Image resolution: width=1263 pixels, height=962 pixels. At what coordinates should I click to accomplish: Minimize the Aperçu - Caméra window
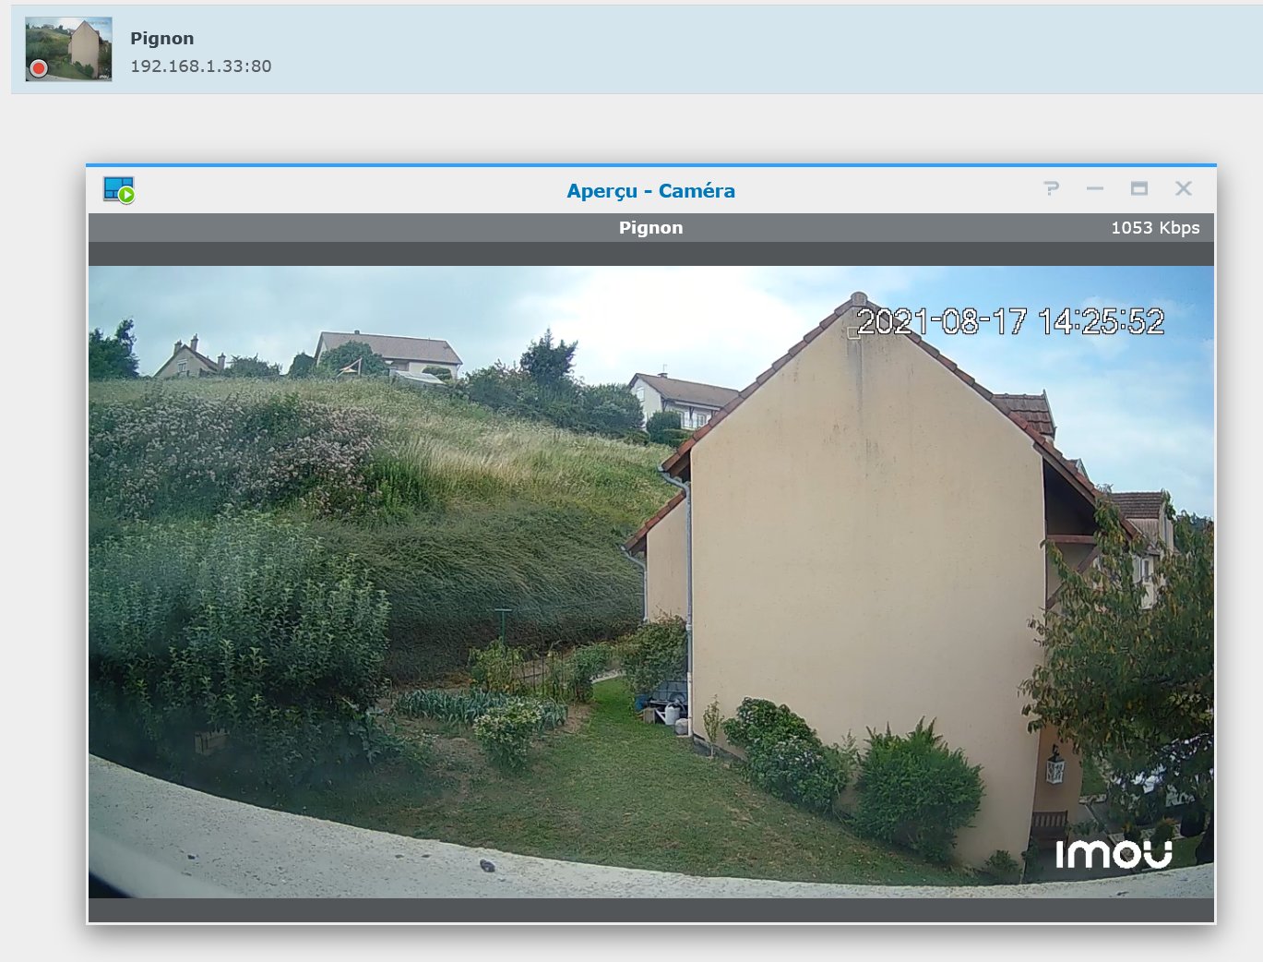coord(1095,188)
